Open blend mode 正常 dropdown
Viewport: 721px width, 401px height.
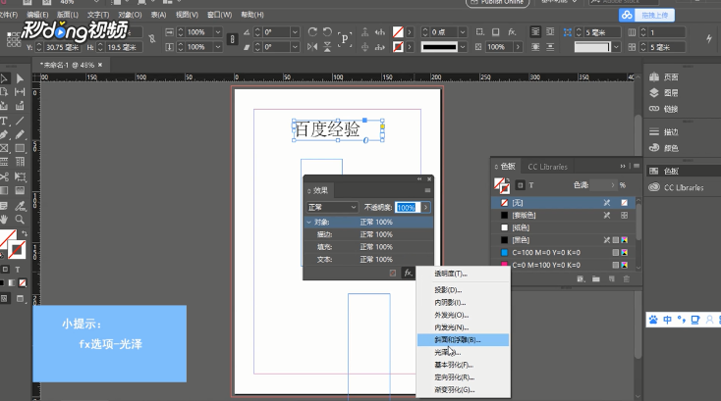point(332,208)
